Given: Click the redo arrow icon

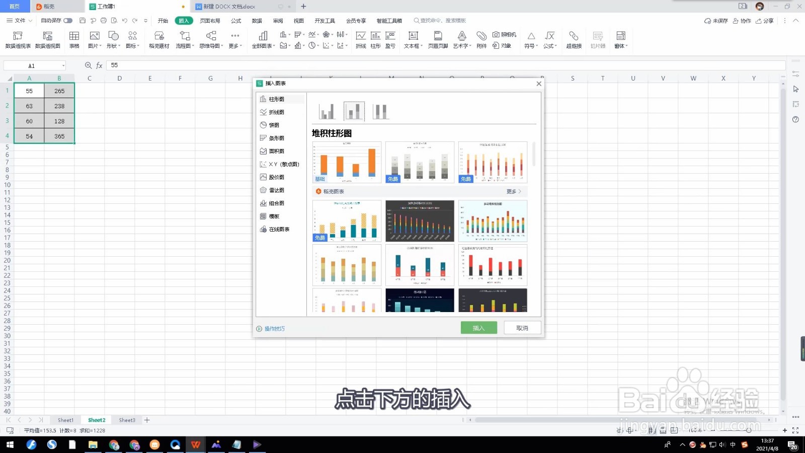Looking at the screenshot, I should 135,21.
